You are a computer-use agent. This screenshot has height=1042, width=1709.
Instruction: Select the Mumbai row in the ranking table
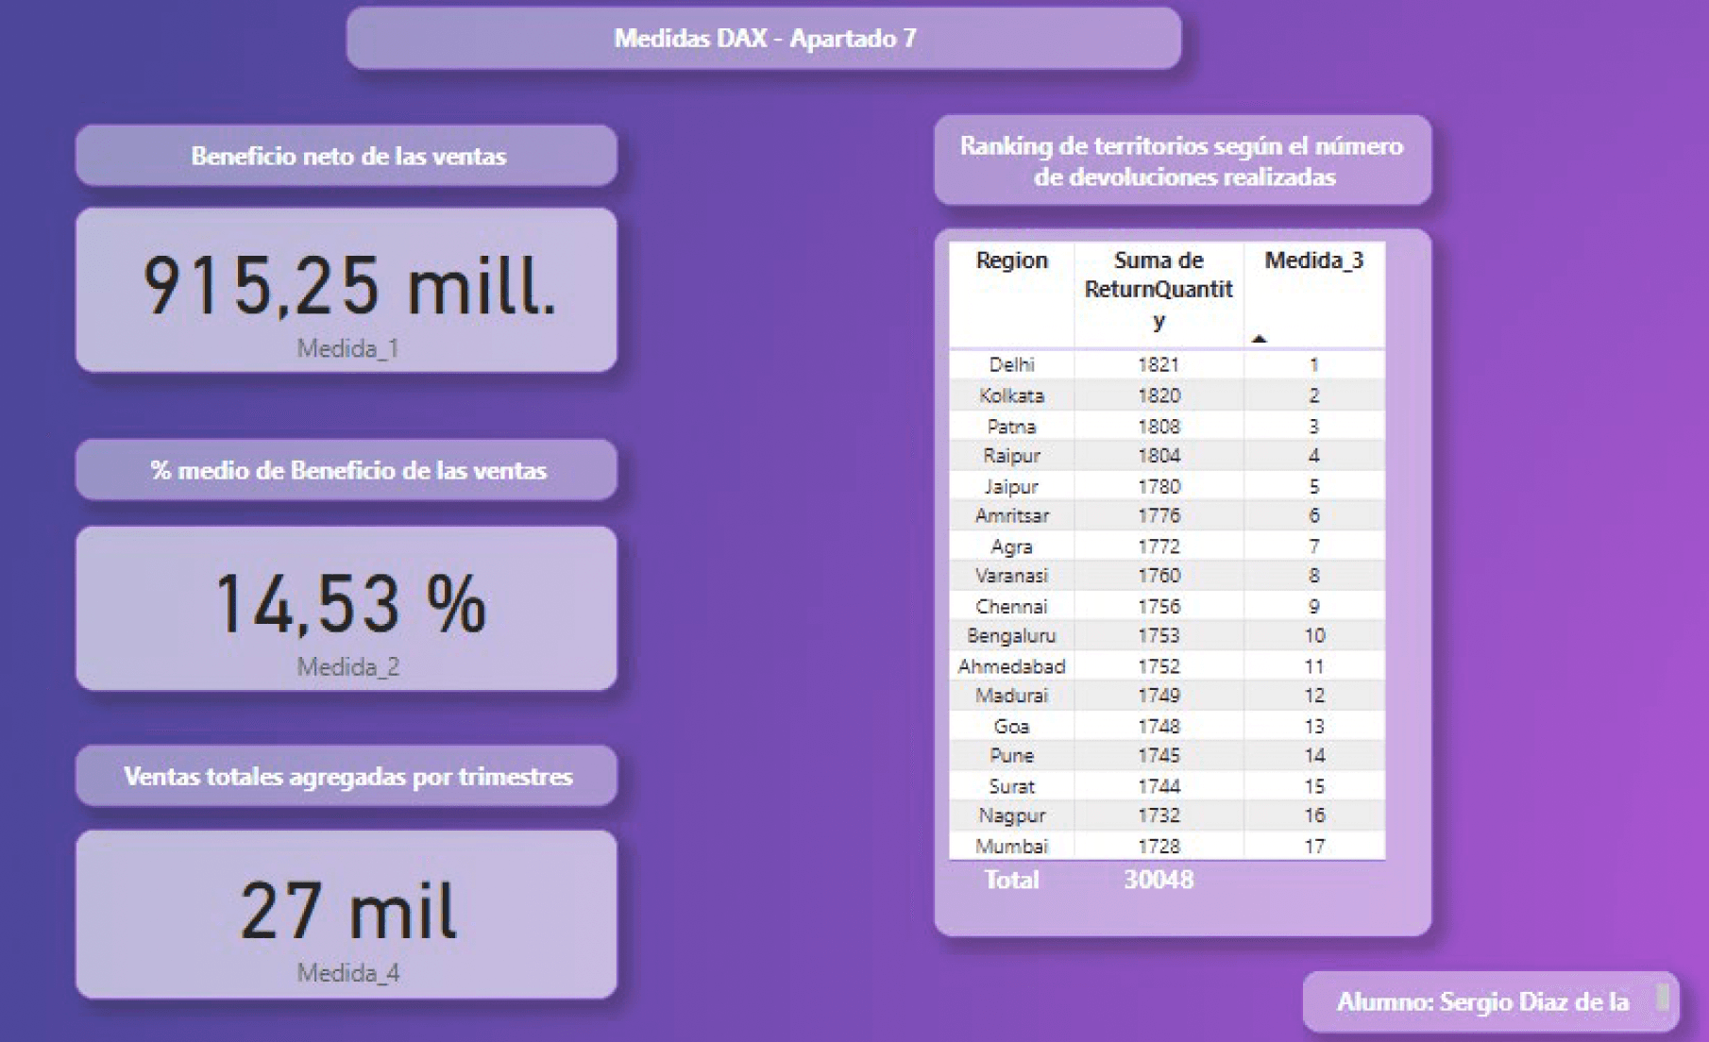click(x=1011, y=846)
